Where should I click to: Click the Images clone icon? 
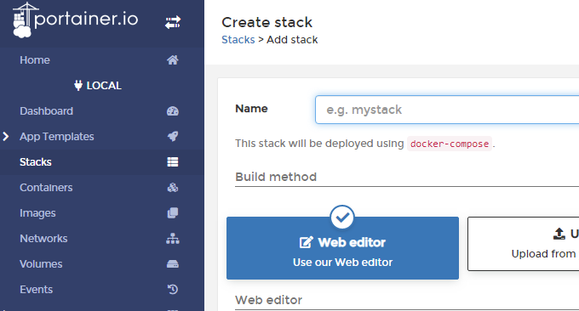click(x=173, y=212)
